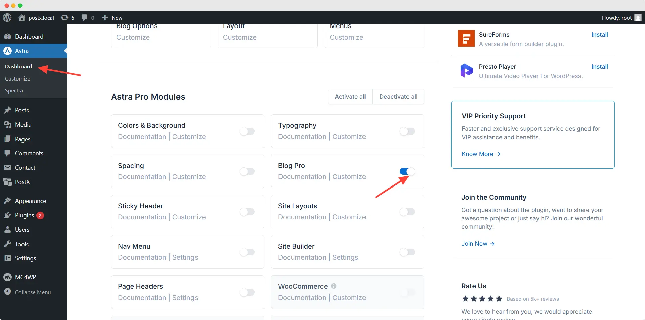Open Blog Pro Documentation link
645x320 pixels.
tap(302, 177)
